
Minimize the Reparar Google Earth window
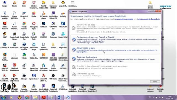pos(150,11)
